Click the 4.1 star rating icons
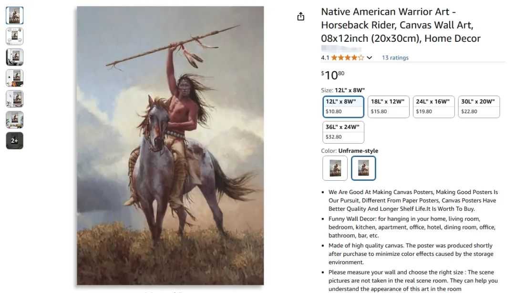This screenshot has width=515, height=293. pyautogui.click(x=348, y=58)
